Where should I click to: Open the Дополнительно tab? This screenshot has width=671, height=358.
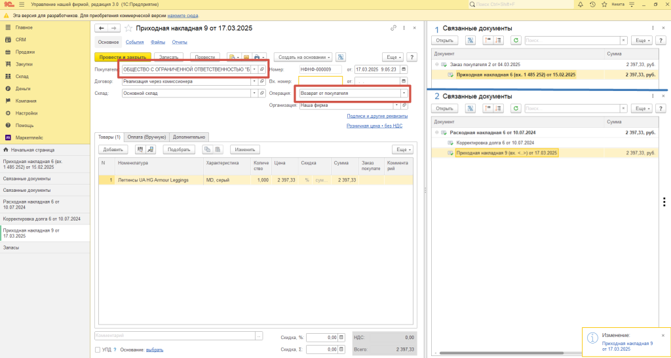[x=189, y=137]
